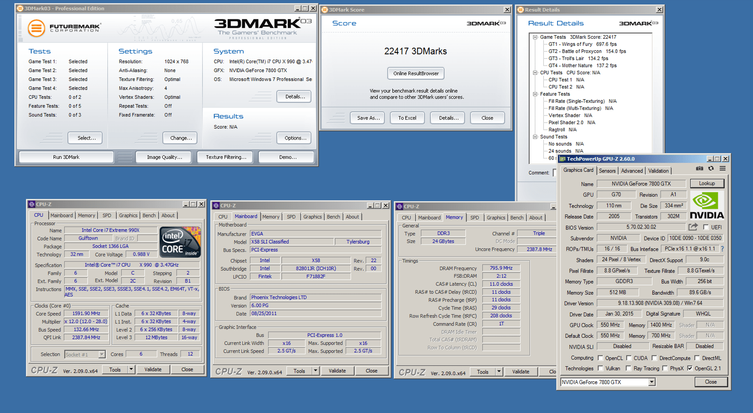Open the GPU selection dropdown in GPU-Z

click(x=652, y=382)
